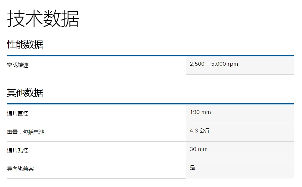Click the blue divider under 性能数据
The image size is (302, 187).
coord(150,56)
